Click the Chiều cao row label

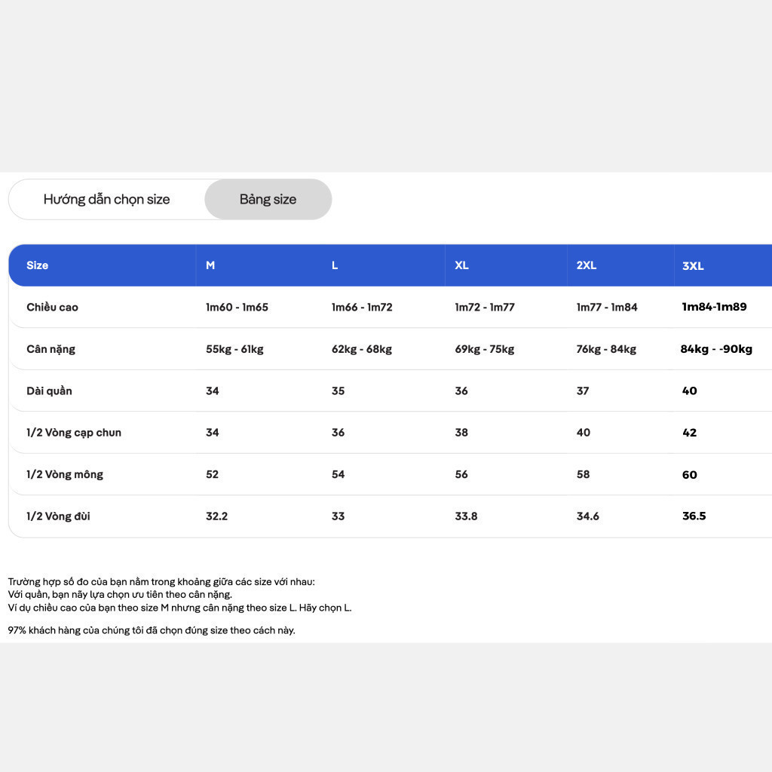click(x=52, y=308)
